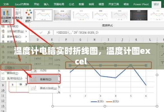Switch to the 开发工具 tab
Image resolution: width=164 pixels, height=112 pixels.
point(114,4)
